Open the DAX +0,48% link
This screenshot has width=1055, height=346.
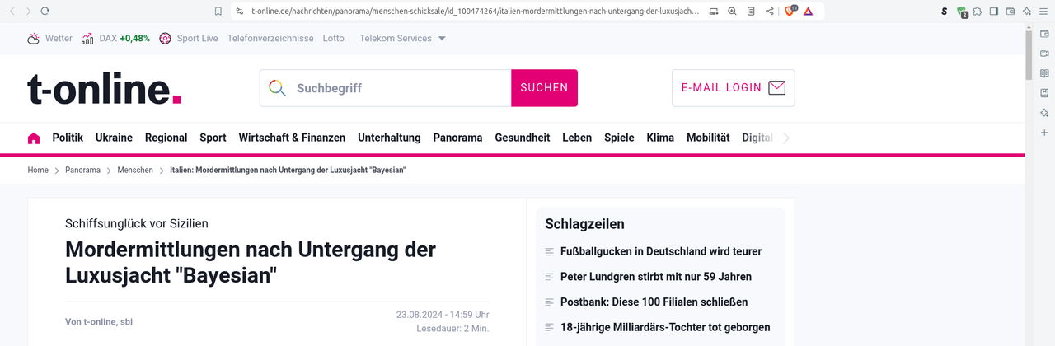124,38
